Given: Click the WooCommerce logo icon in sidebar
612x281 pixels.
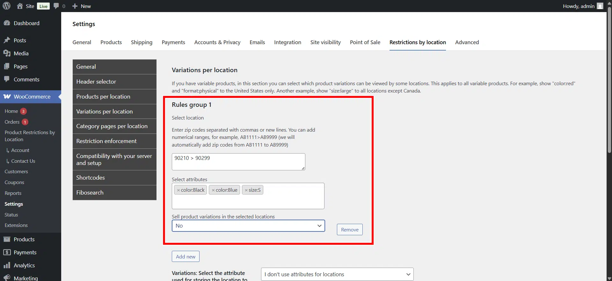Looking at the screenshot, I should click(x=7, y=97).
